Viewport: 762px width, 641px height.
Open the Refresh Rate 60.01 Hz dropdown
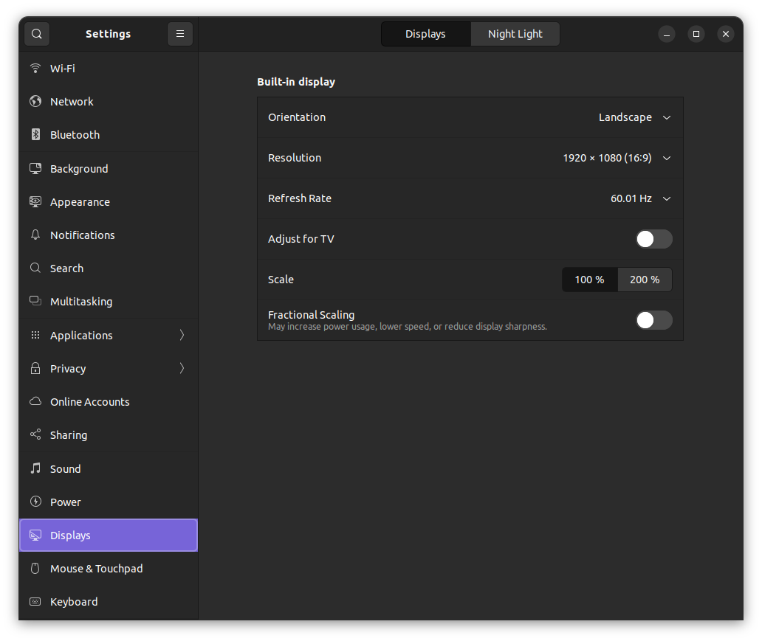pyautogui.click(x=640, y=198)
